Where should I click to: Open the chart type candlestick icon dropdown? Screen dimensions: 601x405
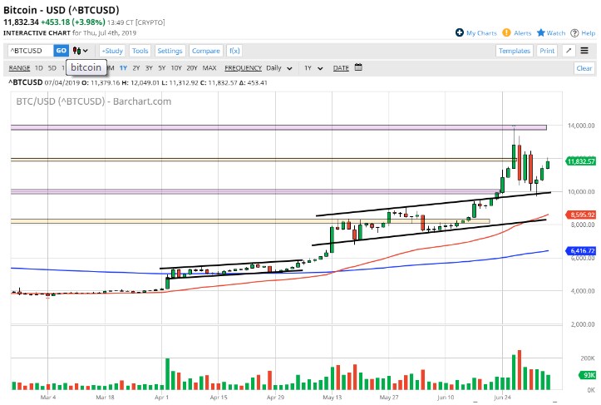tap(80, 51)
